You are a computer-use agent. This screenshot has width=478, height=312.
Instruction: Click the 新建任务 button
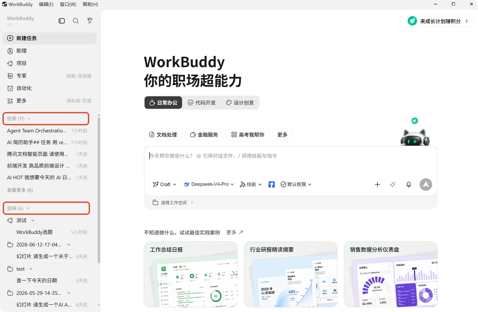49,38
